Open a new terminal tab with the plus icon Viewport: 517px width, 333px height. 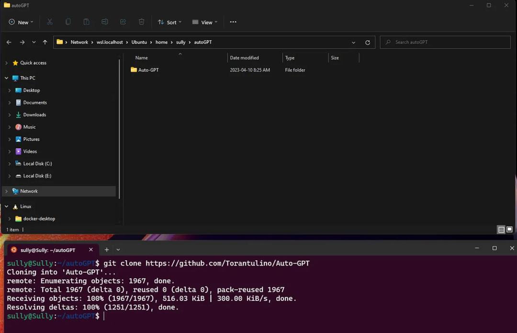pyautogui.click(x=106, y=249)
